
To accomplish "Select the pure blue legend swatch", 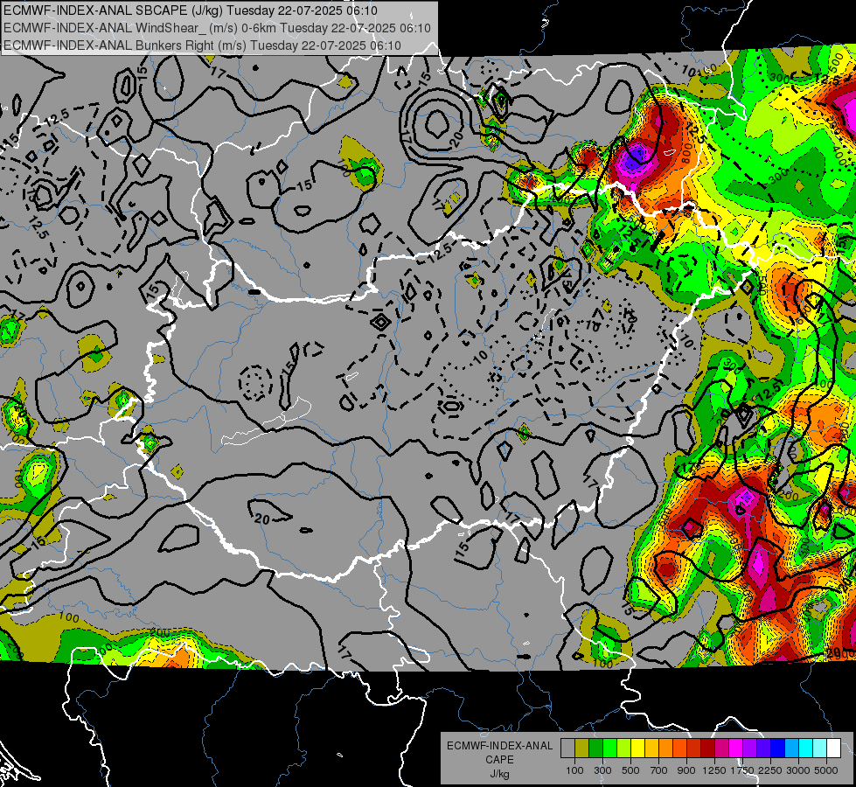I will coord(778,748).
